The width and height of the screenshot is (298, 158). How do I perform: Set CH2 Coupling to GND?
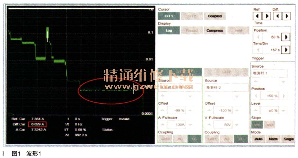[x=212, y=139]
